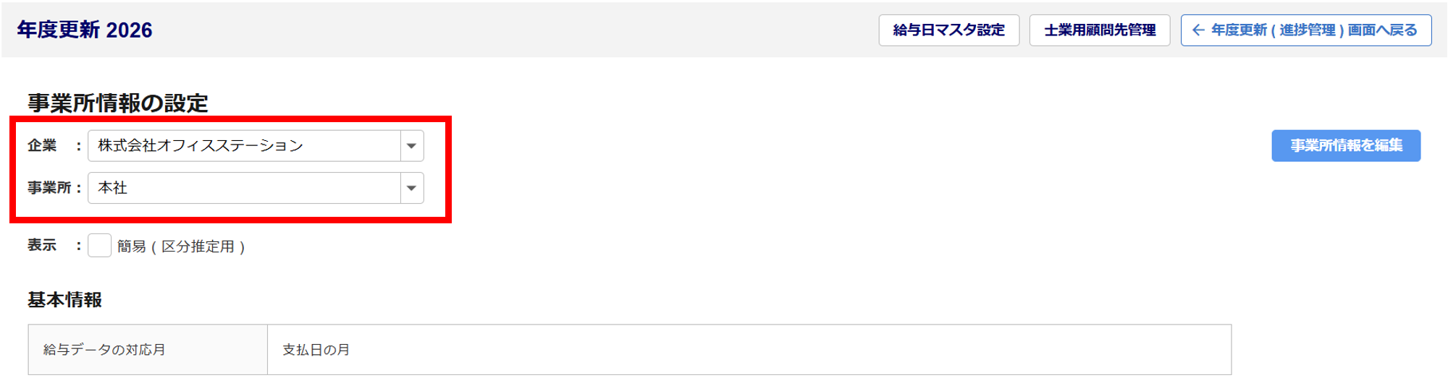Screen dimensions: 1448x391
Task: Select the 給与データの対応月 table cell
Action: [x=148, y=350]
